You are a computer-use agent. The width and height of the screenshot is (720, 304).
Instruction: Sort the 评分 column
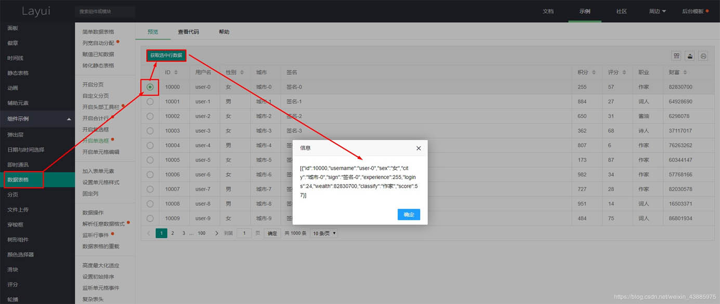click(624, 72)
